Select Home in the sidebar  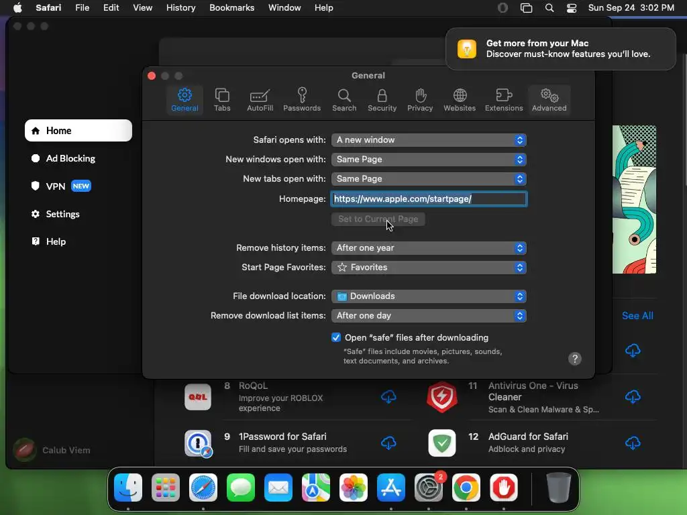pyautogui.click(x=78, y=131)
